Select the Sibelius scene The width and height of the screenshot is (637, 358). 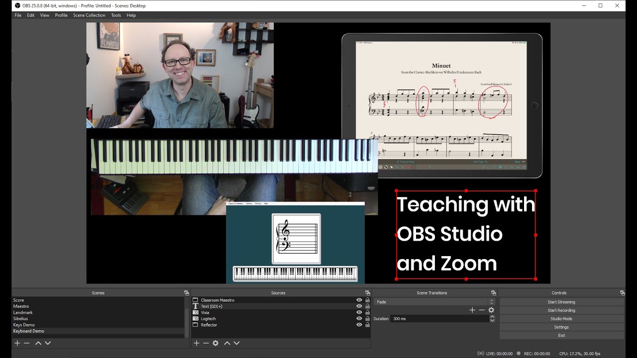[x=98, y=319]
